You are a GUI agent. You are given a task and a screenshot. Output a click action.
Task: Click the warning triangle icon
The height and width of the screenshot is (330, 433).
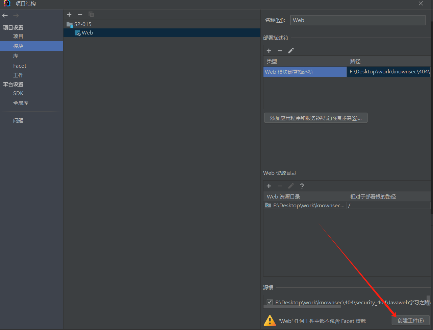pyautogui.click(x=270, y=321)
